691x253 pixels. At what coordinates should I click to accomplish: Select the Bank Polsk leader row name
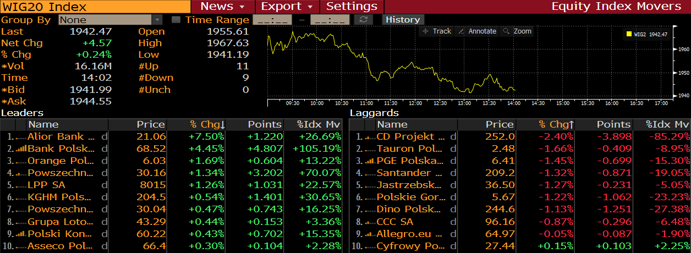61,148
